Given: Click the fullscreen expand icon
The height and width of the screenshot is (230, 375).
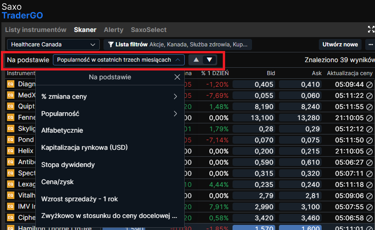Looking at the screenshot, I should (370, 30).
